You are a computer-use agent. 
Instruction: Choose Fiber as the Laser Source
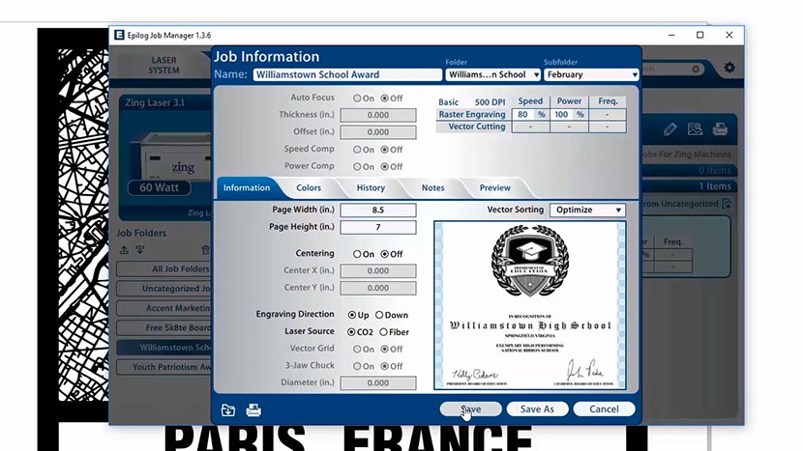(384, 332)
